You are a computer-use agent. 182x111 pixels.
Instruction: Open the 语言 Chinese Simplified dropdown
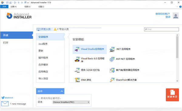(x=71, y=102)
